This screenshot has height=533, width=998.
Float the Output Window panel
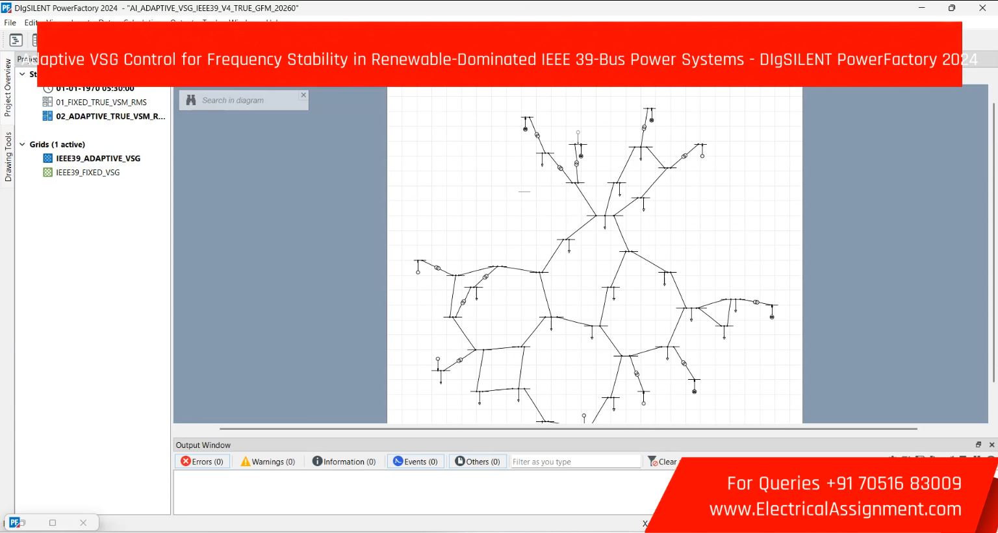point(979,445)
